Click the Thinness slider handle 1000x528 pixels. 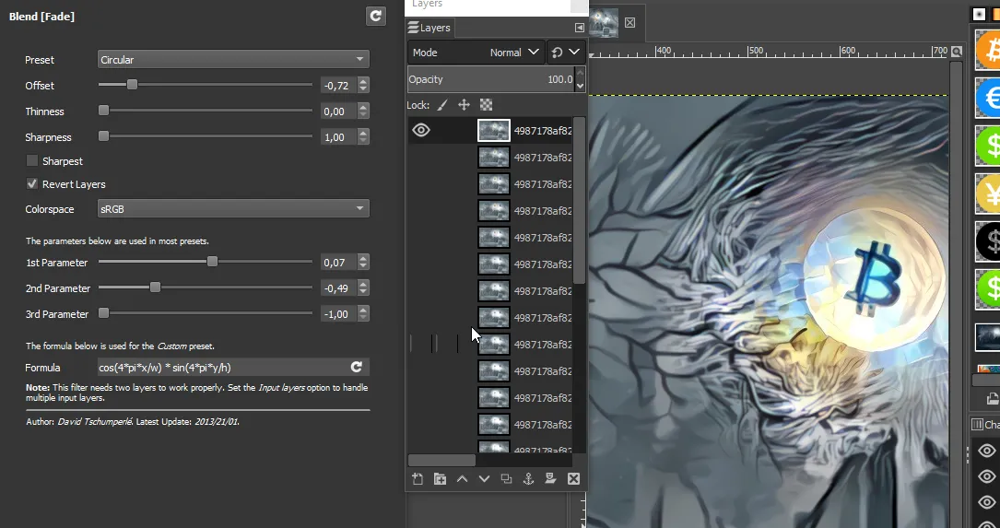(103, 111)
